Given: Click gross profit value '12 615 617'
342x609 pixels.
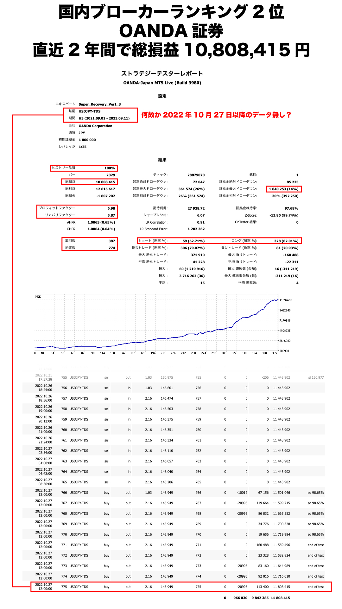Looking at the screenshot, I should click(105, 189).
